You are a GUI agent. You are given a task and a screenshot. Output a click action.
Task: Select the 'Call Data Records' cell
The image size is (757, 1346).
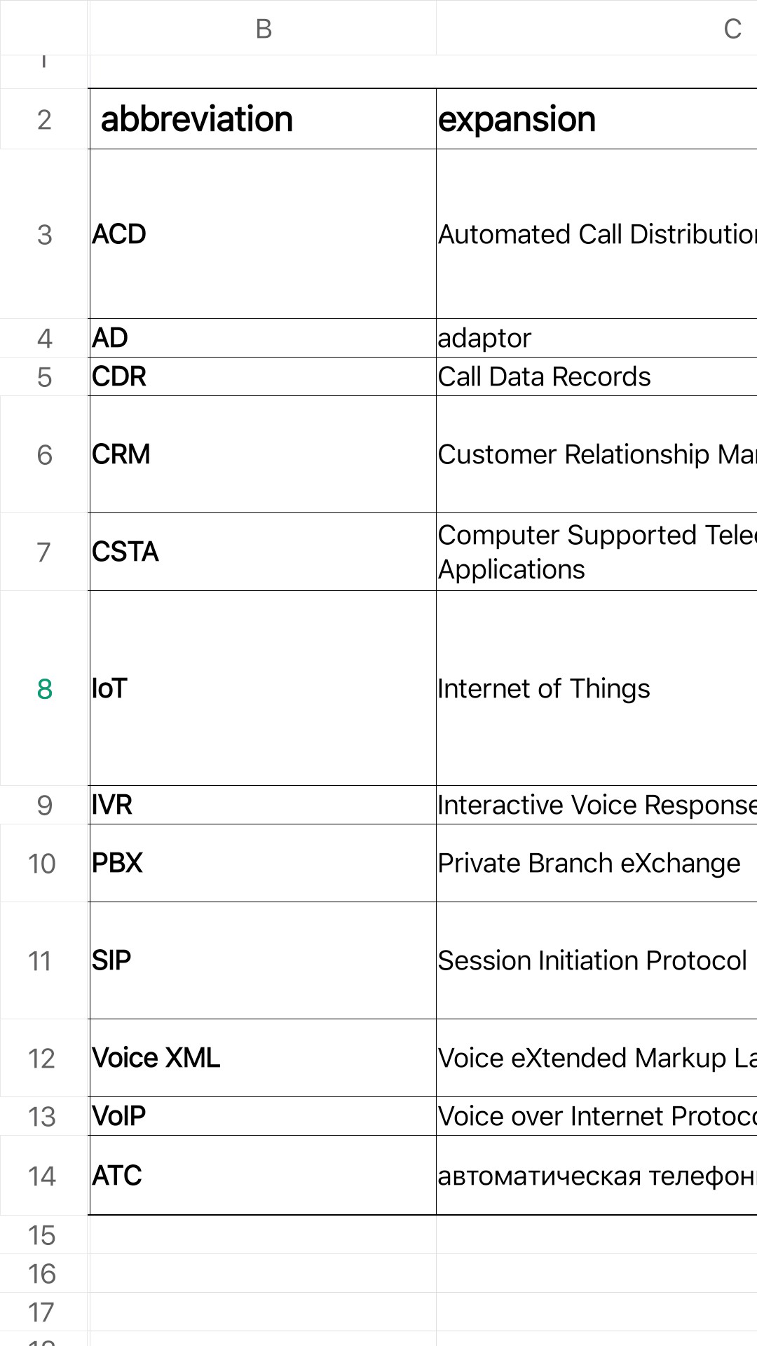[x=596, y=377]
